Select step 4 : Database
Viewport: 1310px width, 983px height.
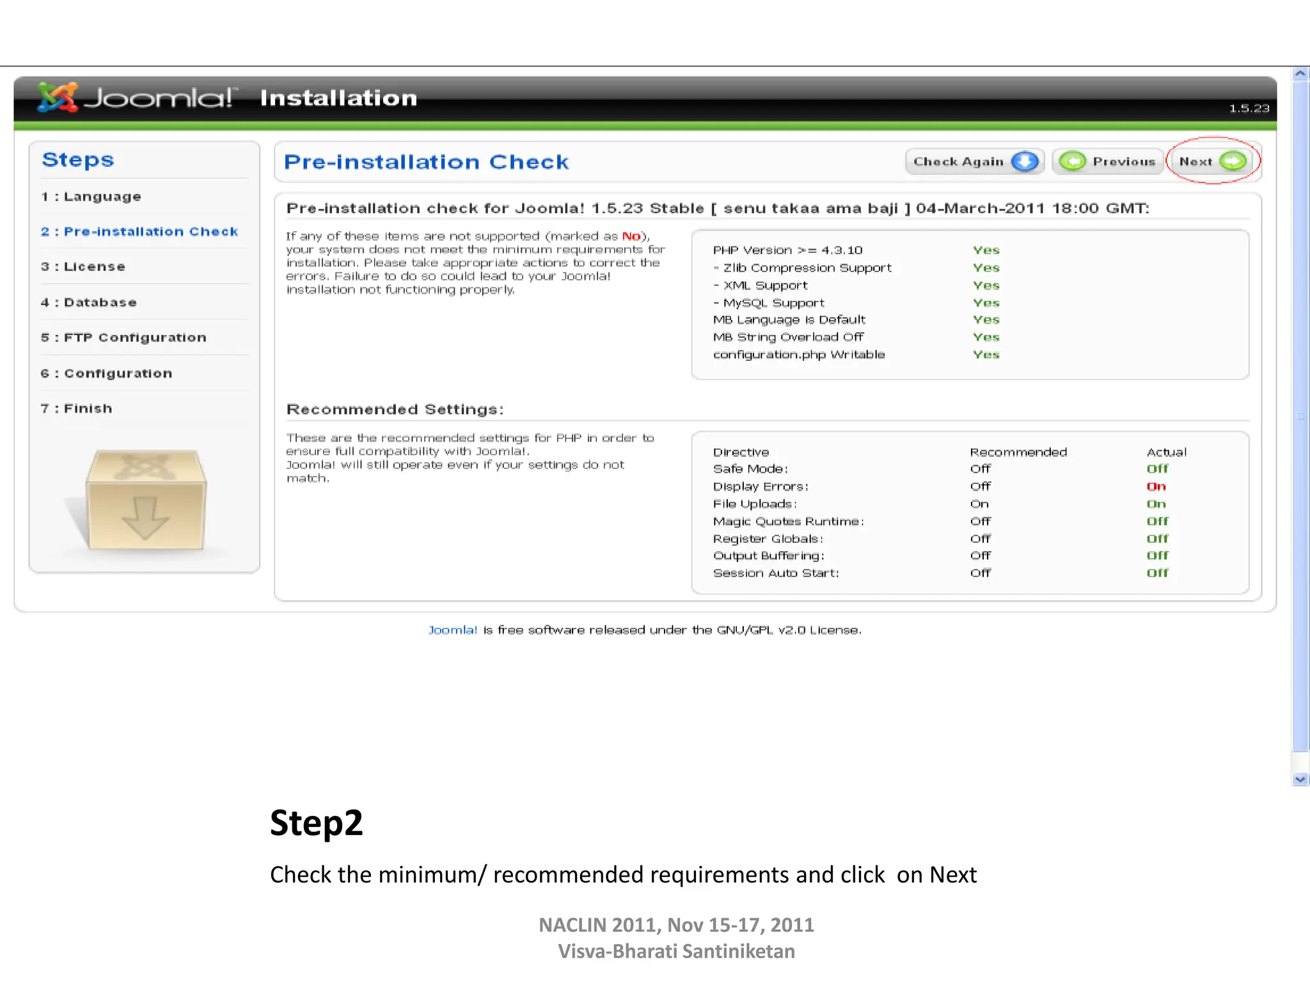tap(89, 303)
